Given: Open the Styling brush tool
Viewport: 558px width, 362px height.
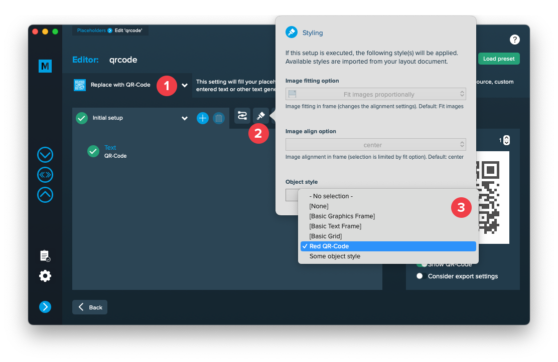Looking at the screenshot, I should pyautogui.click(x=260, y=116).
